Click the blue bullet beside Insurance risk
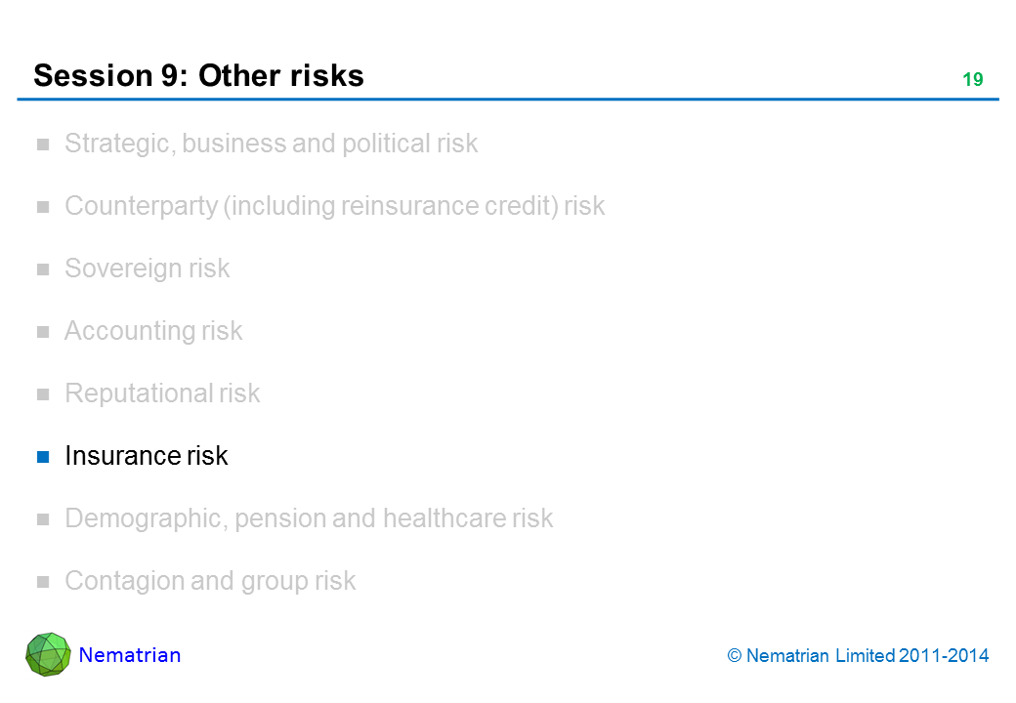This screenshot has height=703, width=1016. coord(43,457)
